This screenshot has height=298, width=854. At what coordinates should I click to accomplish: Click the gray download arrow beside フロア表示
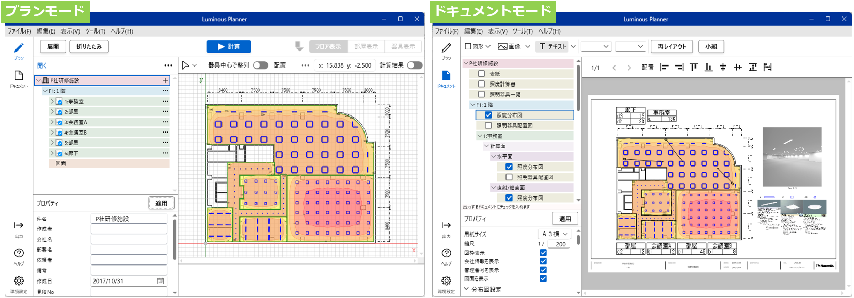[x=299, y=46]
